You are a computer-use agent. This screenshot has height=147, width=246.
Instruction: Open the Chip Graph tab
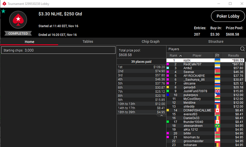[x=151, y=42]
